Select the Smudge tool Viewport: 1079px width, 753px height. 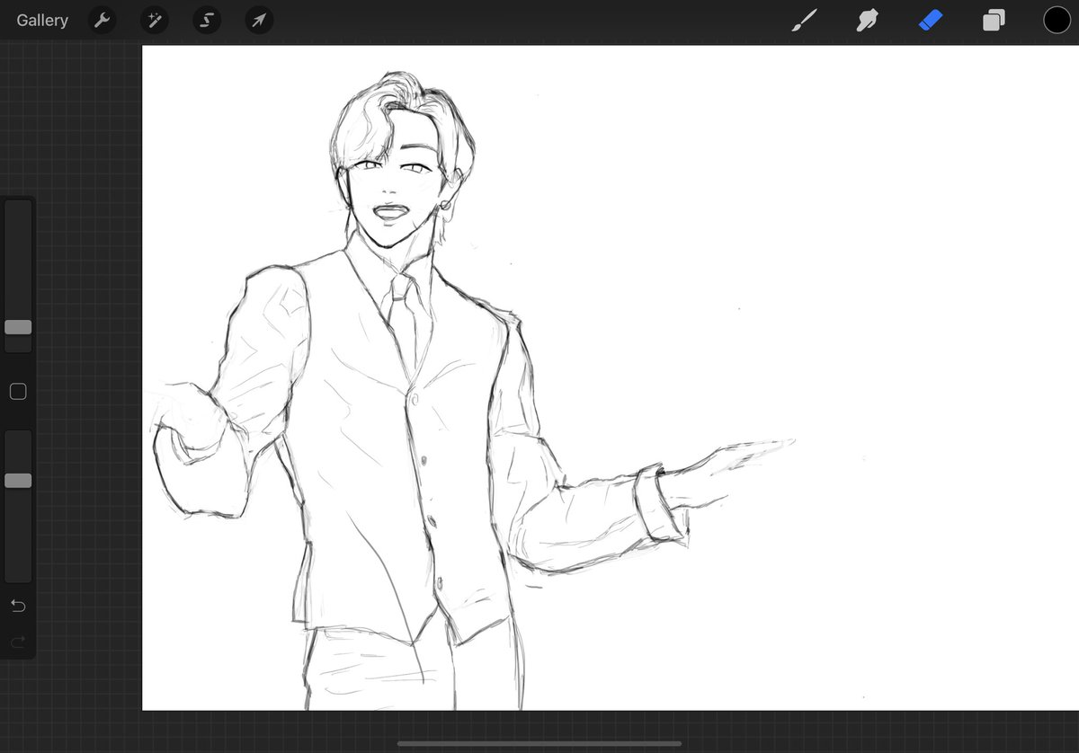click(868, 21)
